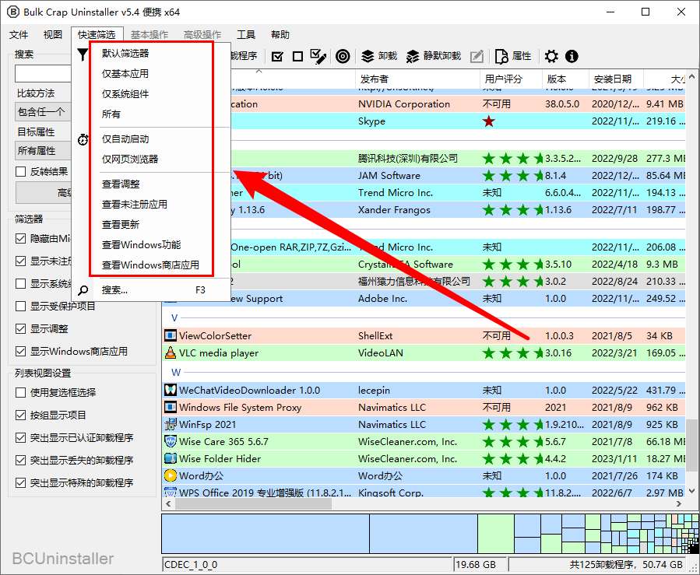The image size is (700, 575).
Task: Toggle the 反转结果 checkbox
Action: tap(22, 171)
